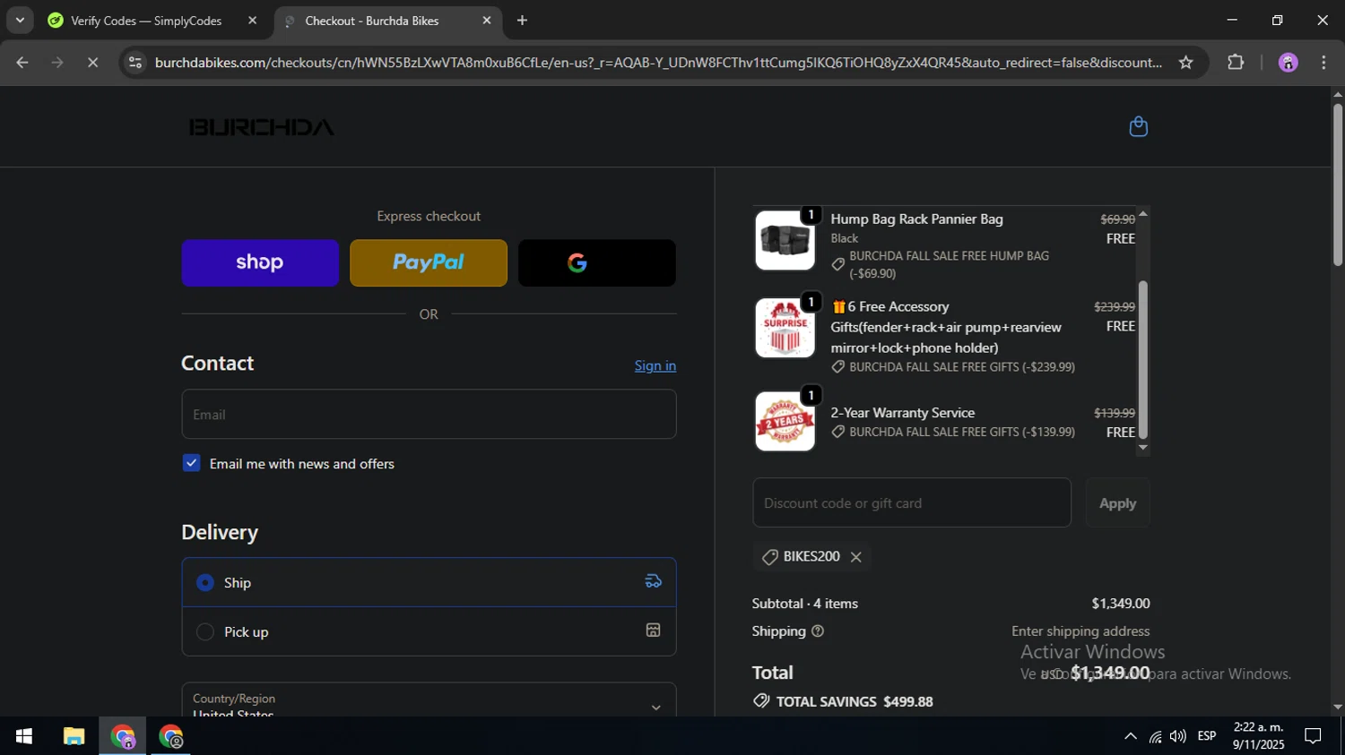The height and width of the screenshot is (755, 1345).
Task: Click the Total Savings tag icon
Action: coord(761,701)
